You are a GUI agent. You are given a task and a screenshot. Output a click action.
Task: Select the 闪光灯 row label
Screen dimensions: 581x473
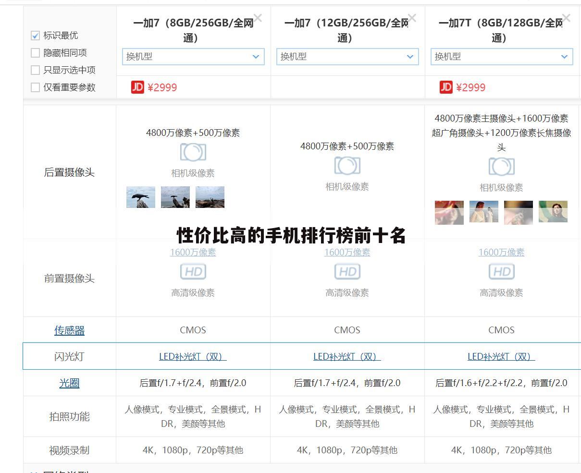coord(69,357)
